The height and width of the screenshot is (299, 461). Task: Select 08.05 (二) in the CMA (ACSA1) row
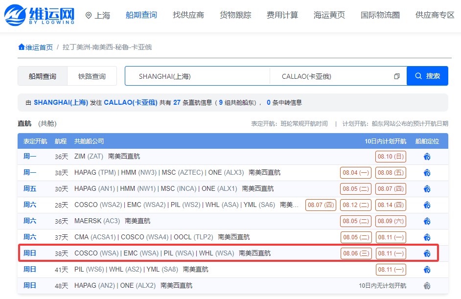356,237
